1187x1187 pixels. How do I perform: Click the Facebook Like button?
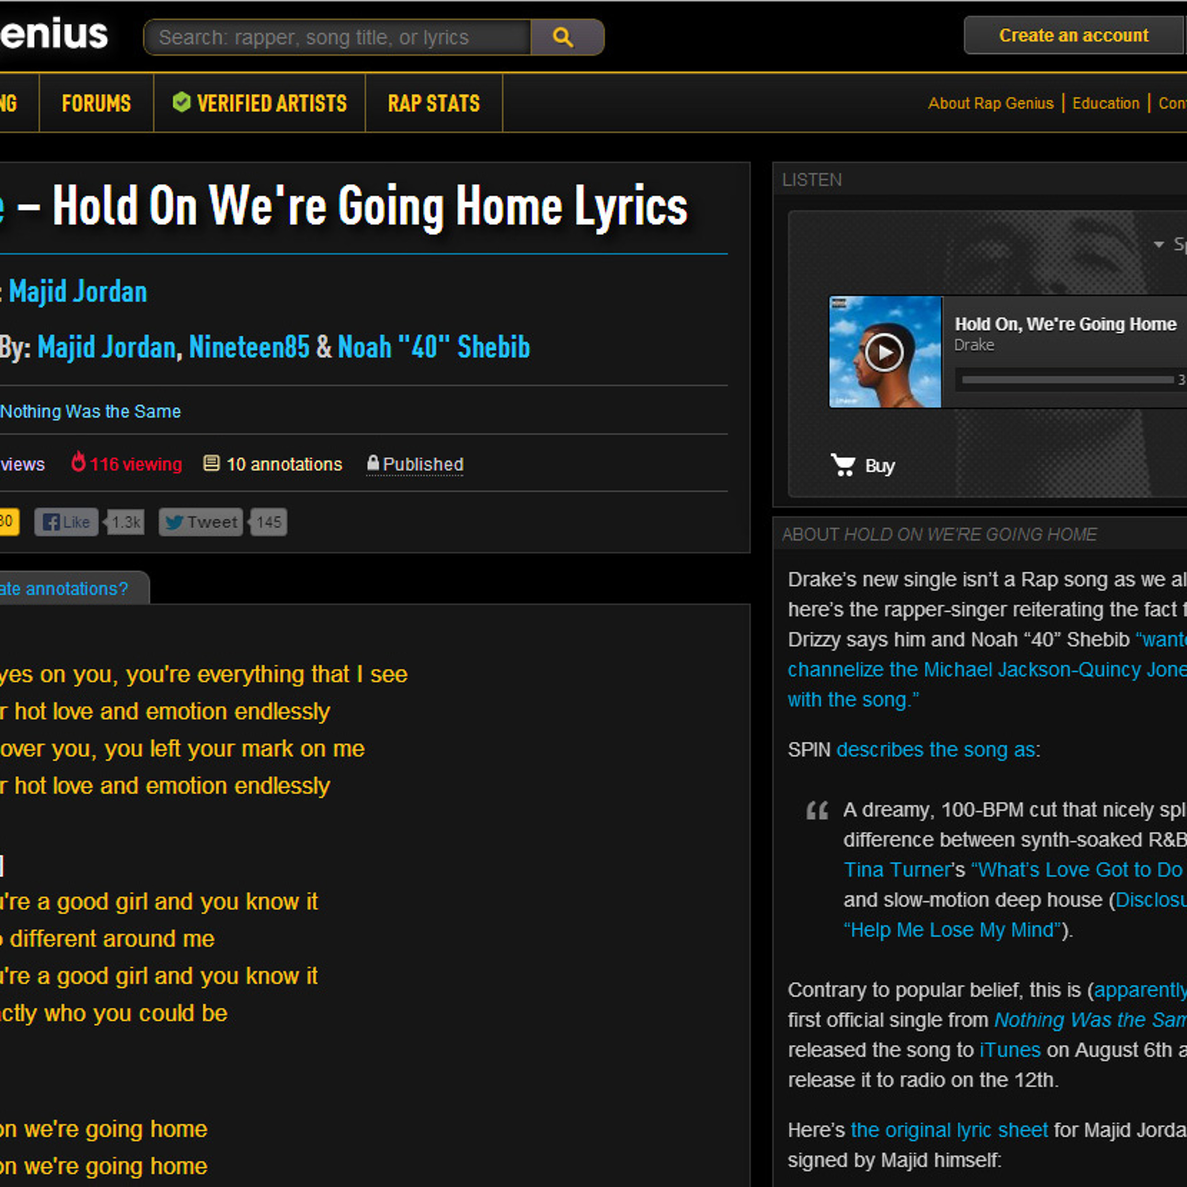coord(66,522)
